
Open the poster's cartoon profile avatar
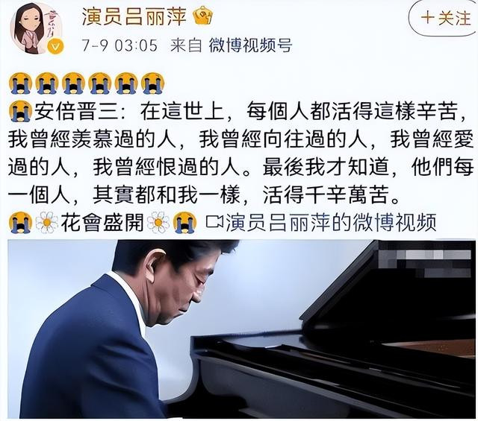[37, 28]
